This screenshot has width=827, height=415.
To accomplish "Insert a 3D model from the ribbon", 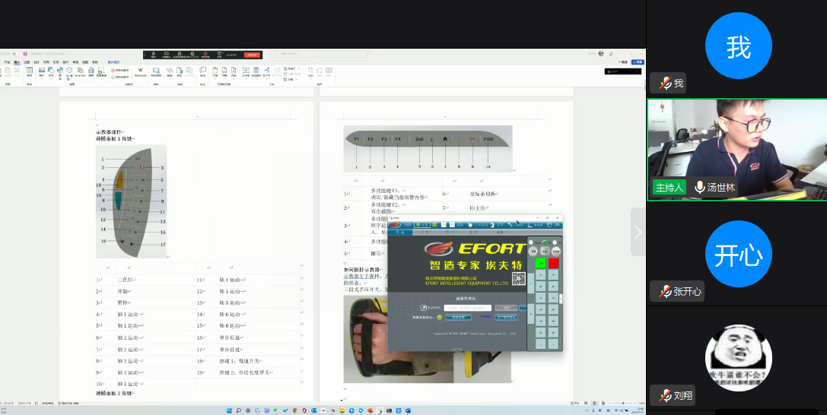I will point(69,72).
